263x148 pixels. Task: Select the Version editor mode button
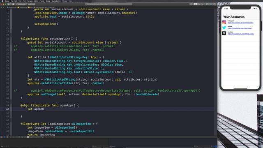(203, 4)
